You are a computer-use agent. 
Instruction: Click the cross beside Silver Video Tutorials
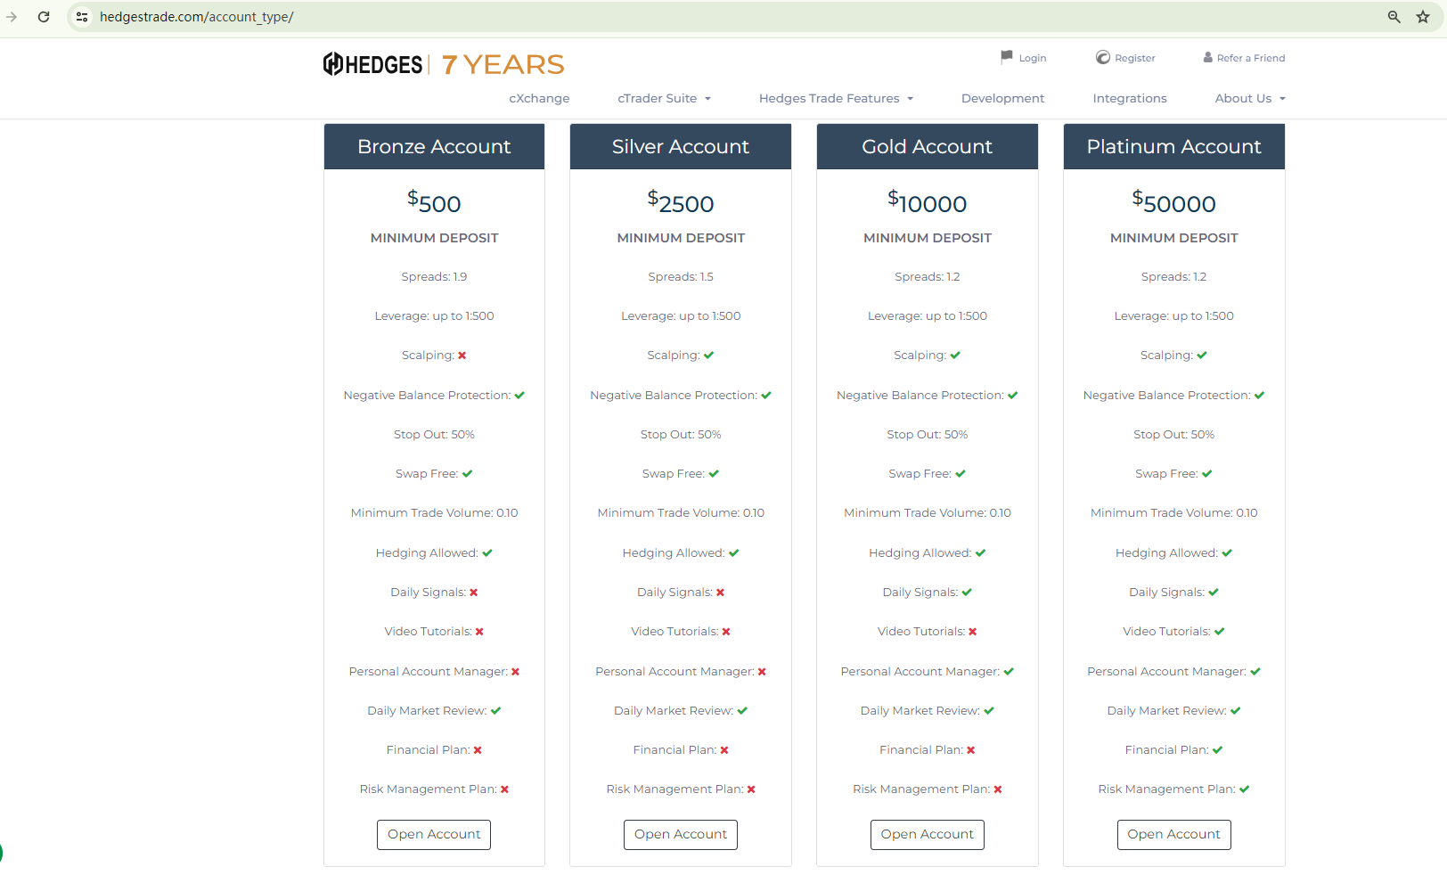(x=726, y=632)
